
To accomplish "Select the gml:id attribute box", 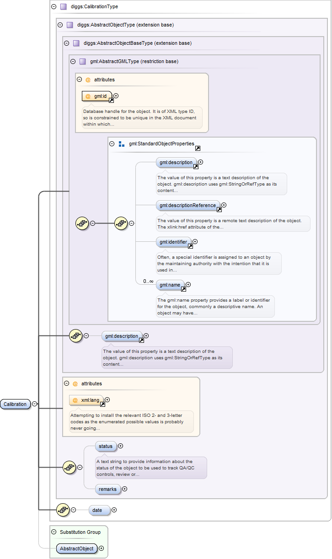I will click(x=97, y=96).
